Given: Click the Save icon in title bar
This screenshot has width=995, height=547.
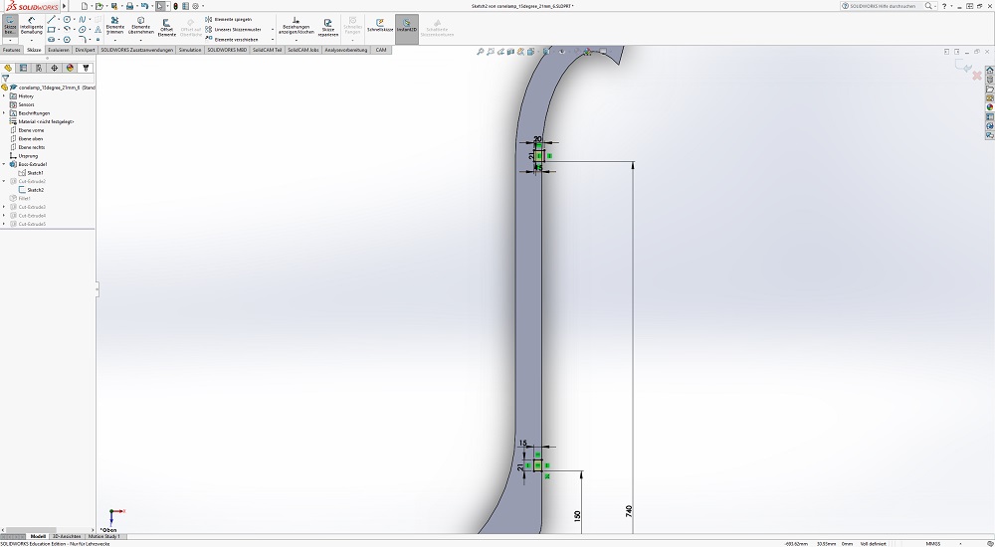Looking at the screenshot, I should pyautogui.click(x=114, y=6).
